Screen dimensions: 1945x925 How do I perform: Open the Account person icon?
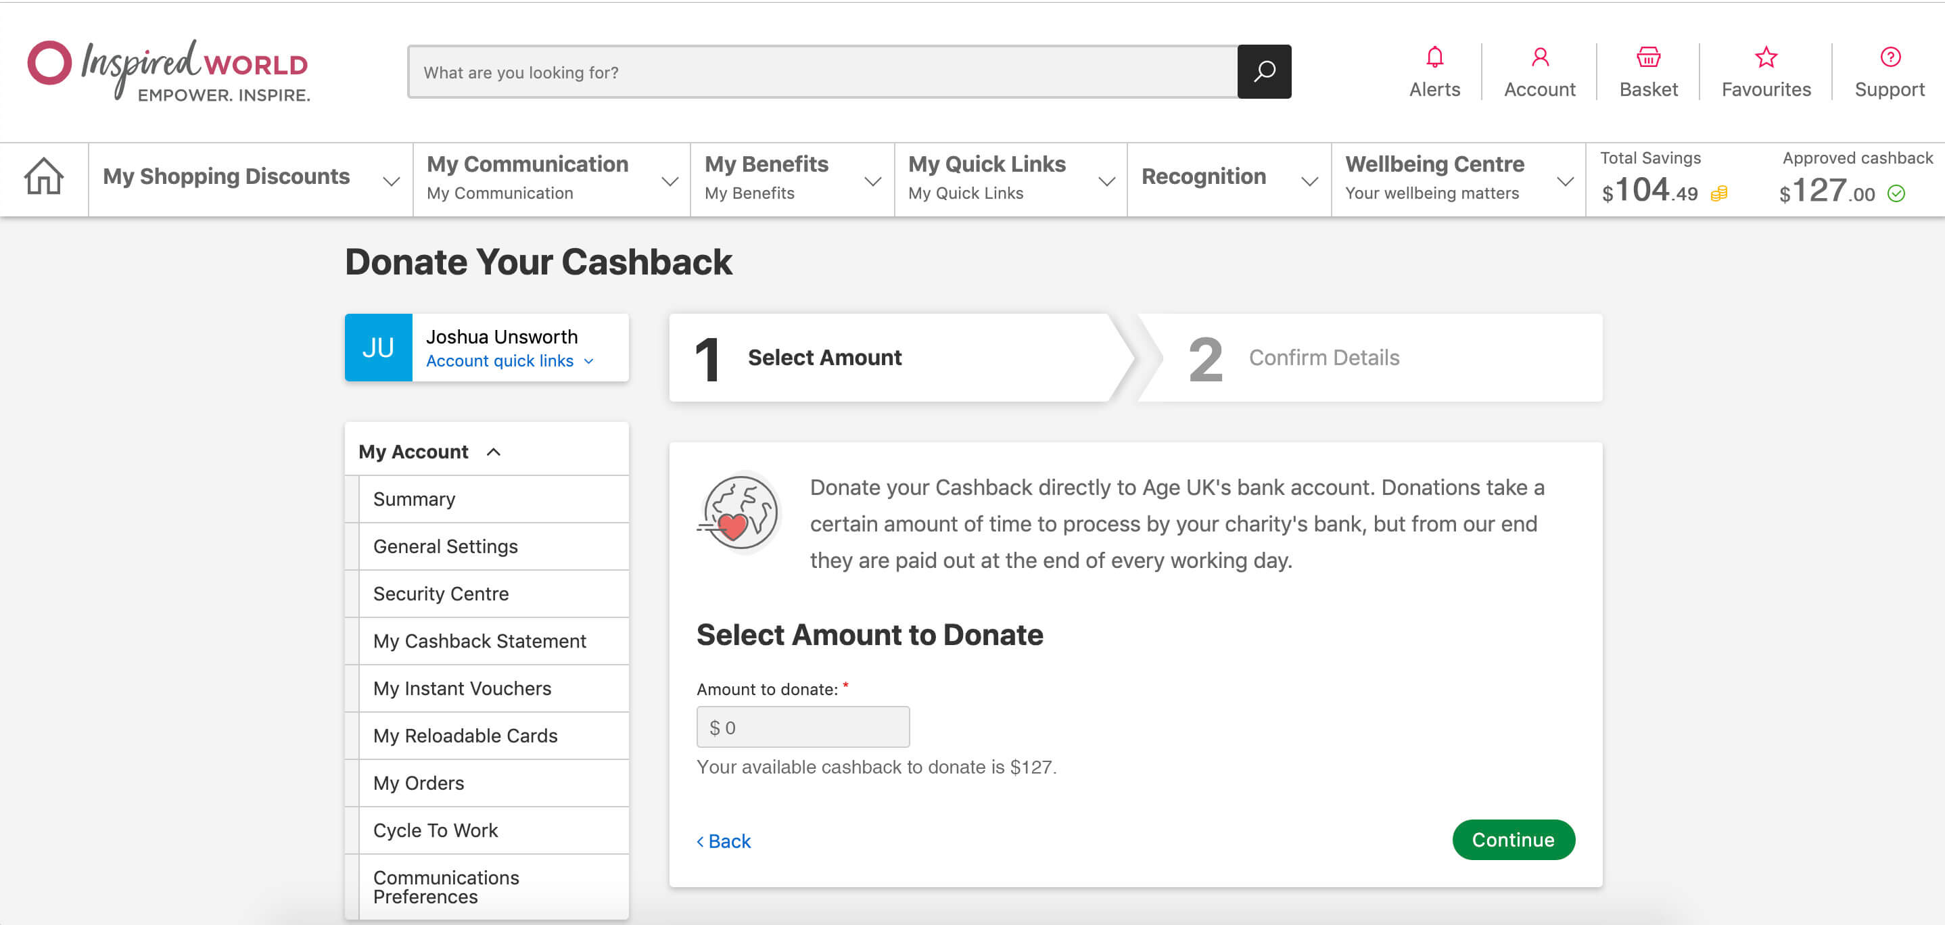tap(1539, 57)
